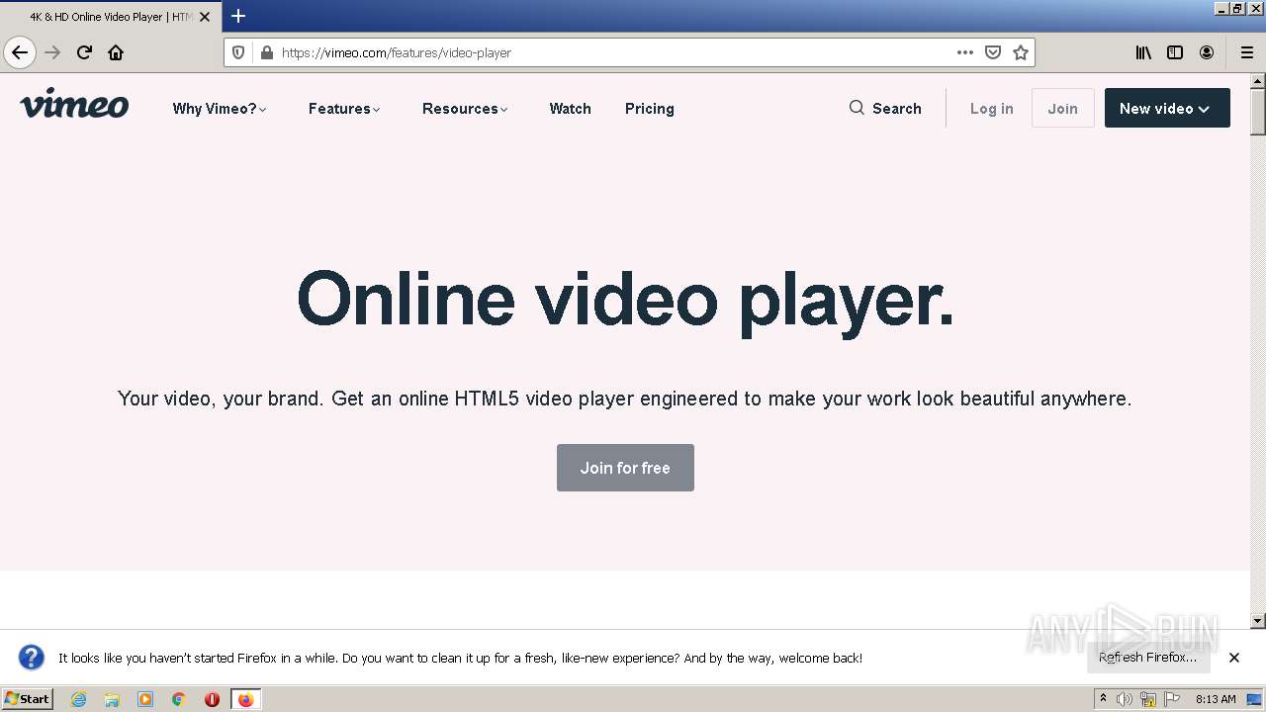Go back using the browser back arrow
The height and width of the screenshot is (712, 1266).
(x=19, y=52)
